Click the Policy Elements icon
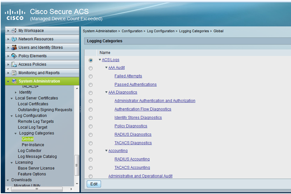291x194 pixels. click(x=14, y=56)
